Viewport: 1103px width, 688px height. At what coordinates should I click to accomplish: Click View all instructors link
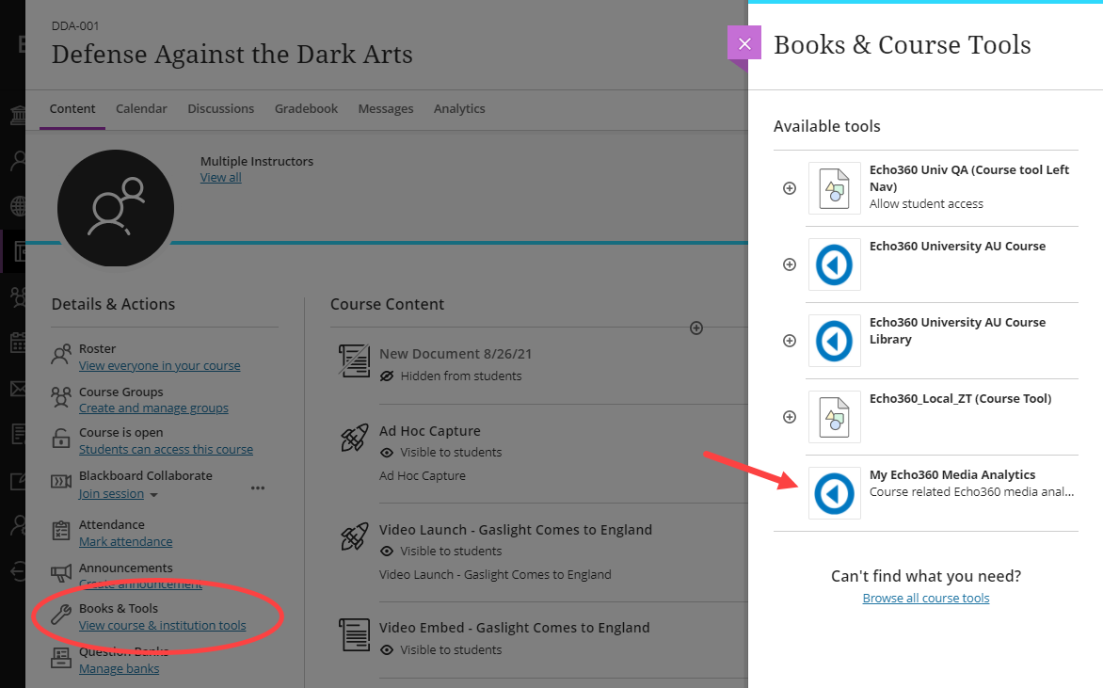221,177
